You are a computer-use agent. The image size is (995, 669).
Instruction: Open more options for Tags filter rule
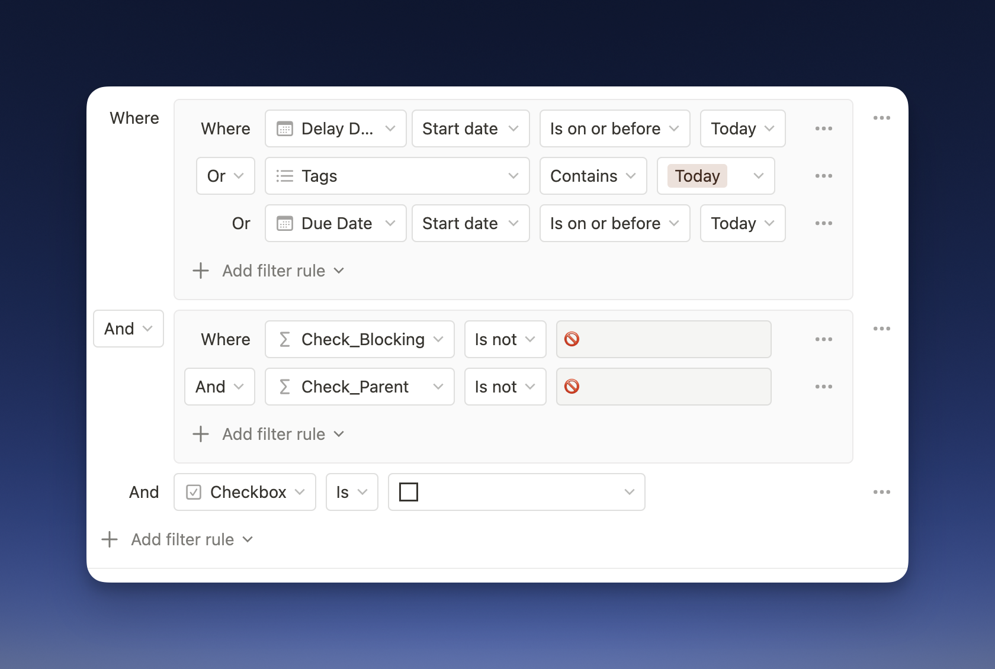(x=823, y=176)
